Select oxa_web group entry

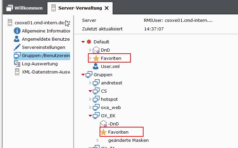(x=111, y=108)
